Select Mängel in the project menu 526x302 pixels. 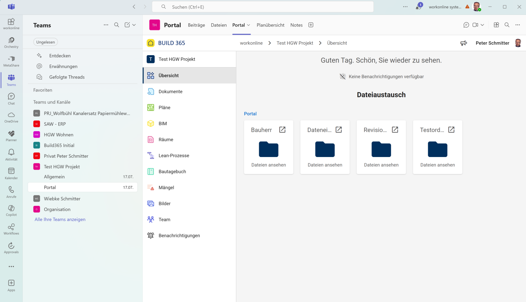coord(166,188)
